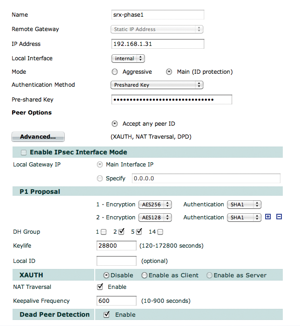Open the second Encryption AES128 dropdown
Image resolution: width=300 pixels, height=326 pixels.
(155, 217)
